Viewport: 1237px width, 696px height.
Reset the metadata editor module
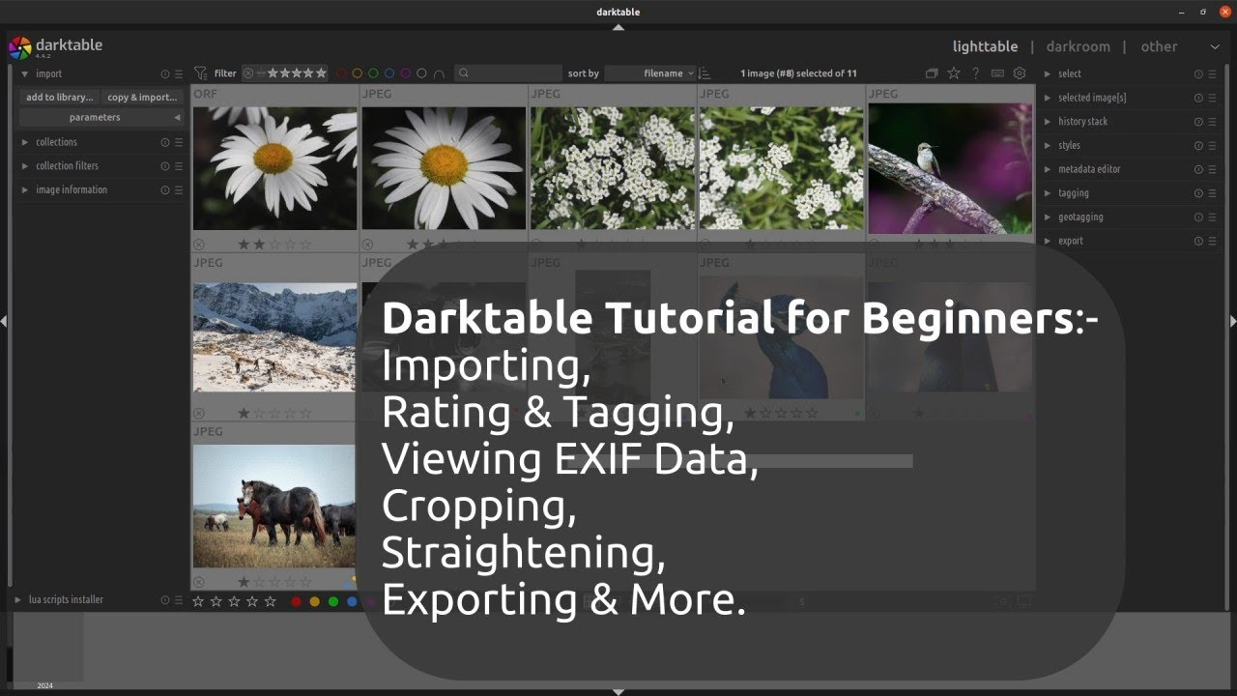coord(1198,170)
